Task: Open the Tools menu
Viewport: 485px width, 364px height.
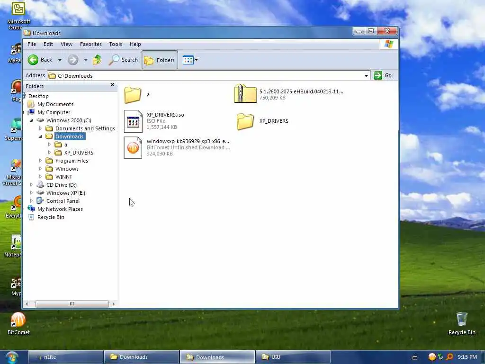Action: (x=116, y=44)
